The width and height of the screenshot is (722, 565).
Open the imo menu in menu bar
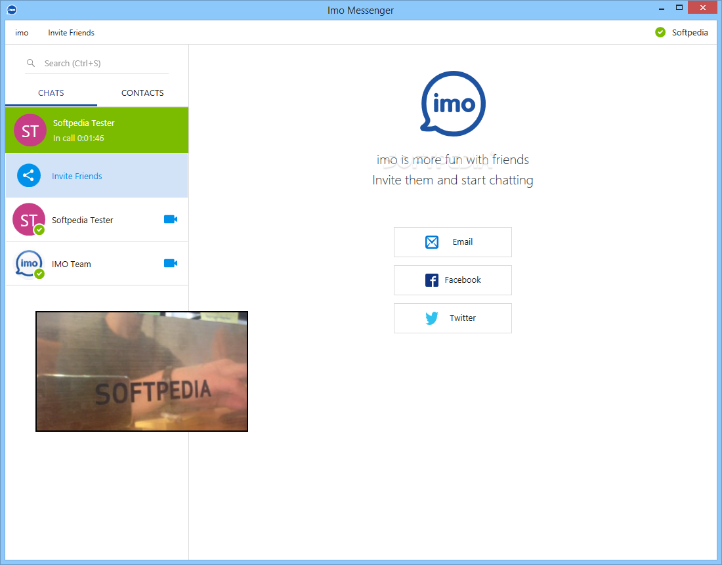click(x=22, y=33)
